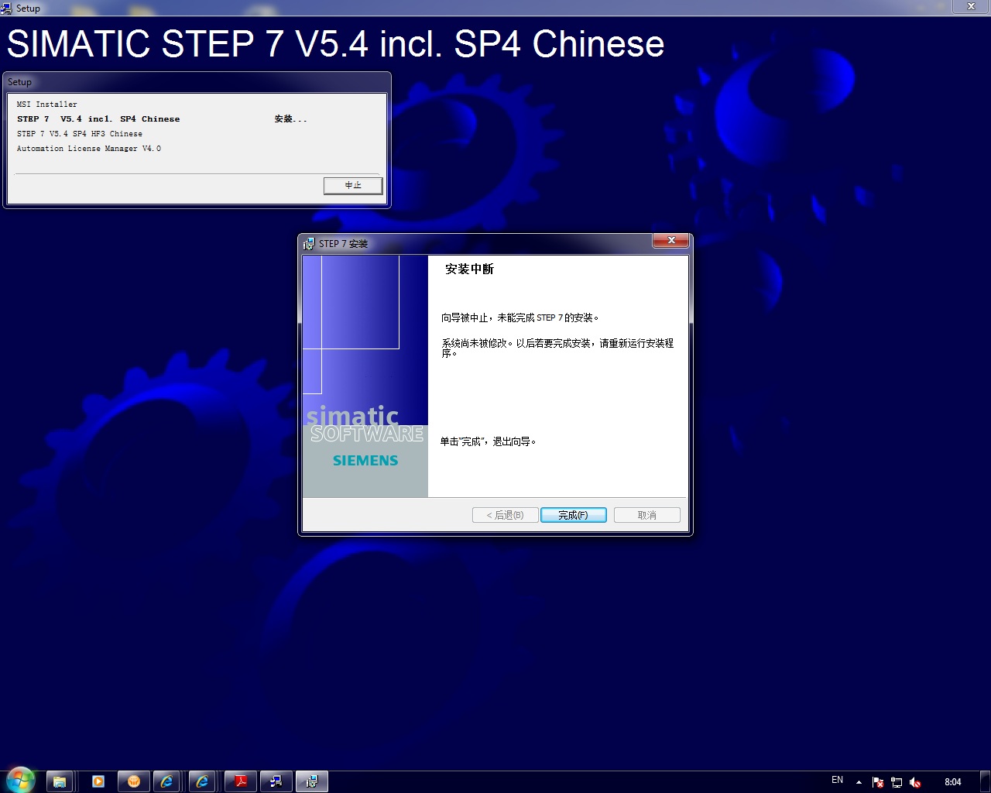Open the EN language indicator
This screenshot has width=991, height=793.
click(x=837, y=781)
